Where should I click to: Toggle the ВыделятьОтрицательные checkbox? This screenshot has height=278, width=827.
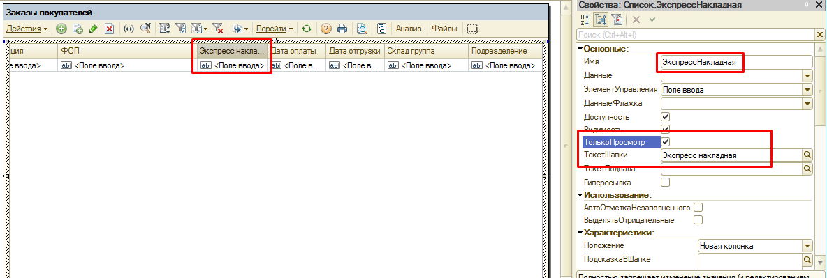[698, 219]
